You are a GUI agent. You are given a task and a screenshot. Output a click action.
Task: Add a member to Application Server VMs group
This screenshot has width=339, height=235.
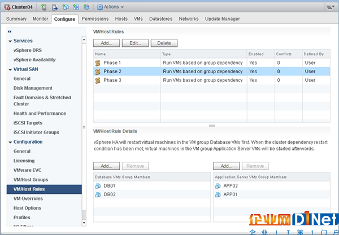(227, 166)
